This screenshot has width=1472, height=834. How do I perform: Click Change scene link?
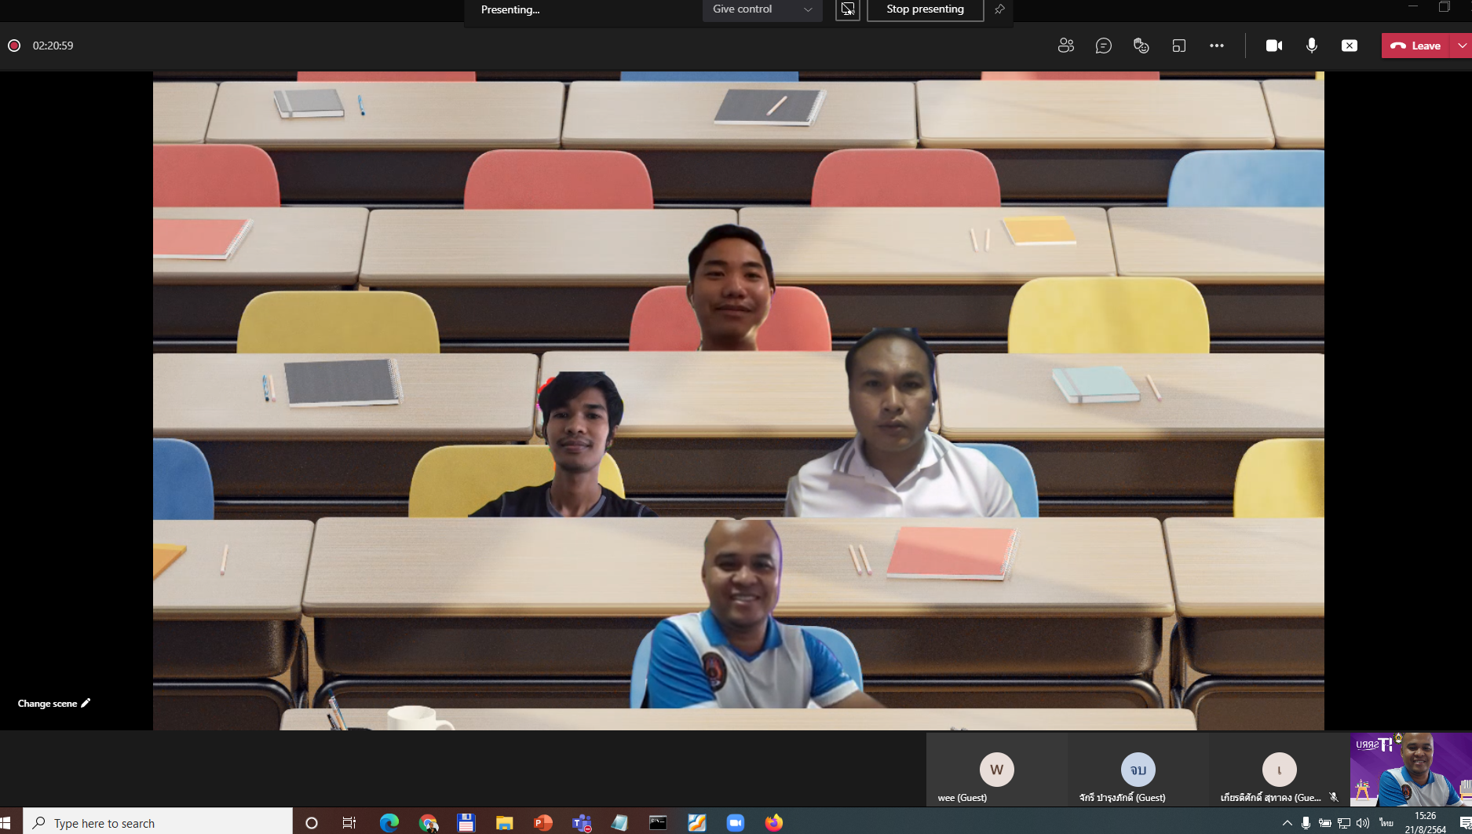click(x=53, y=703)
